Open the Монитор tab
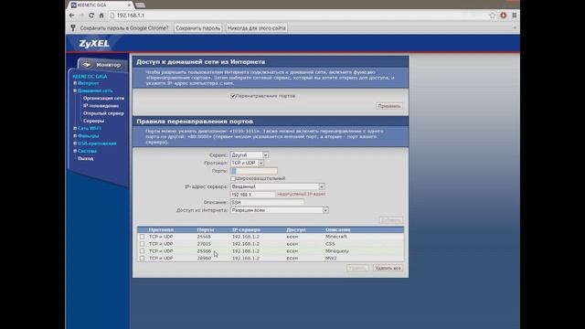 point(102,65)
